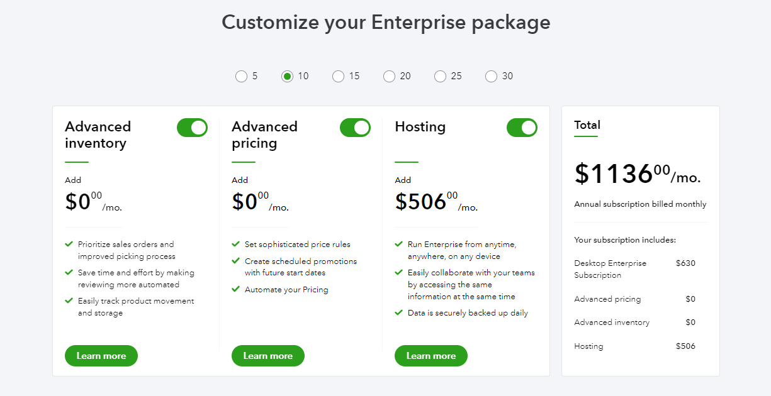Turn off the Hosting toggle

pos(522,127)
